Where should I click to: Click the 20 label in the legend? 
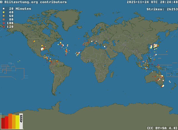tap(11, 9)
